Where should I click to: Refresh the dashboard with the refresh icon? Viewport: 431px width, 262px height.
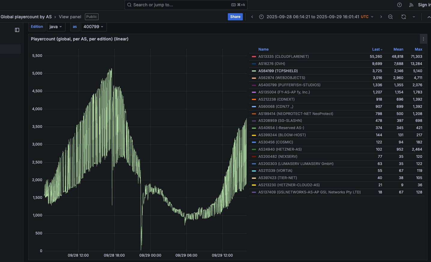403,17
